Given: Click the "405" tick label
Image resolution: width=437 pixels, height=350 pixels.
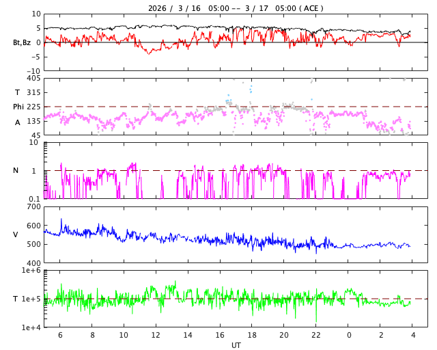Looking at the screenshot, I should [33, 79].
